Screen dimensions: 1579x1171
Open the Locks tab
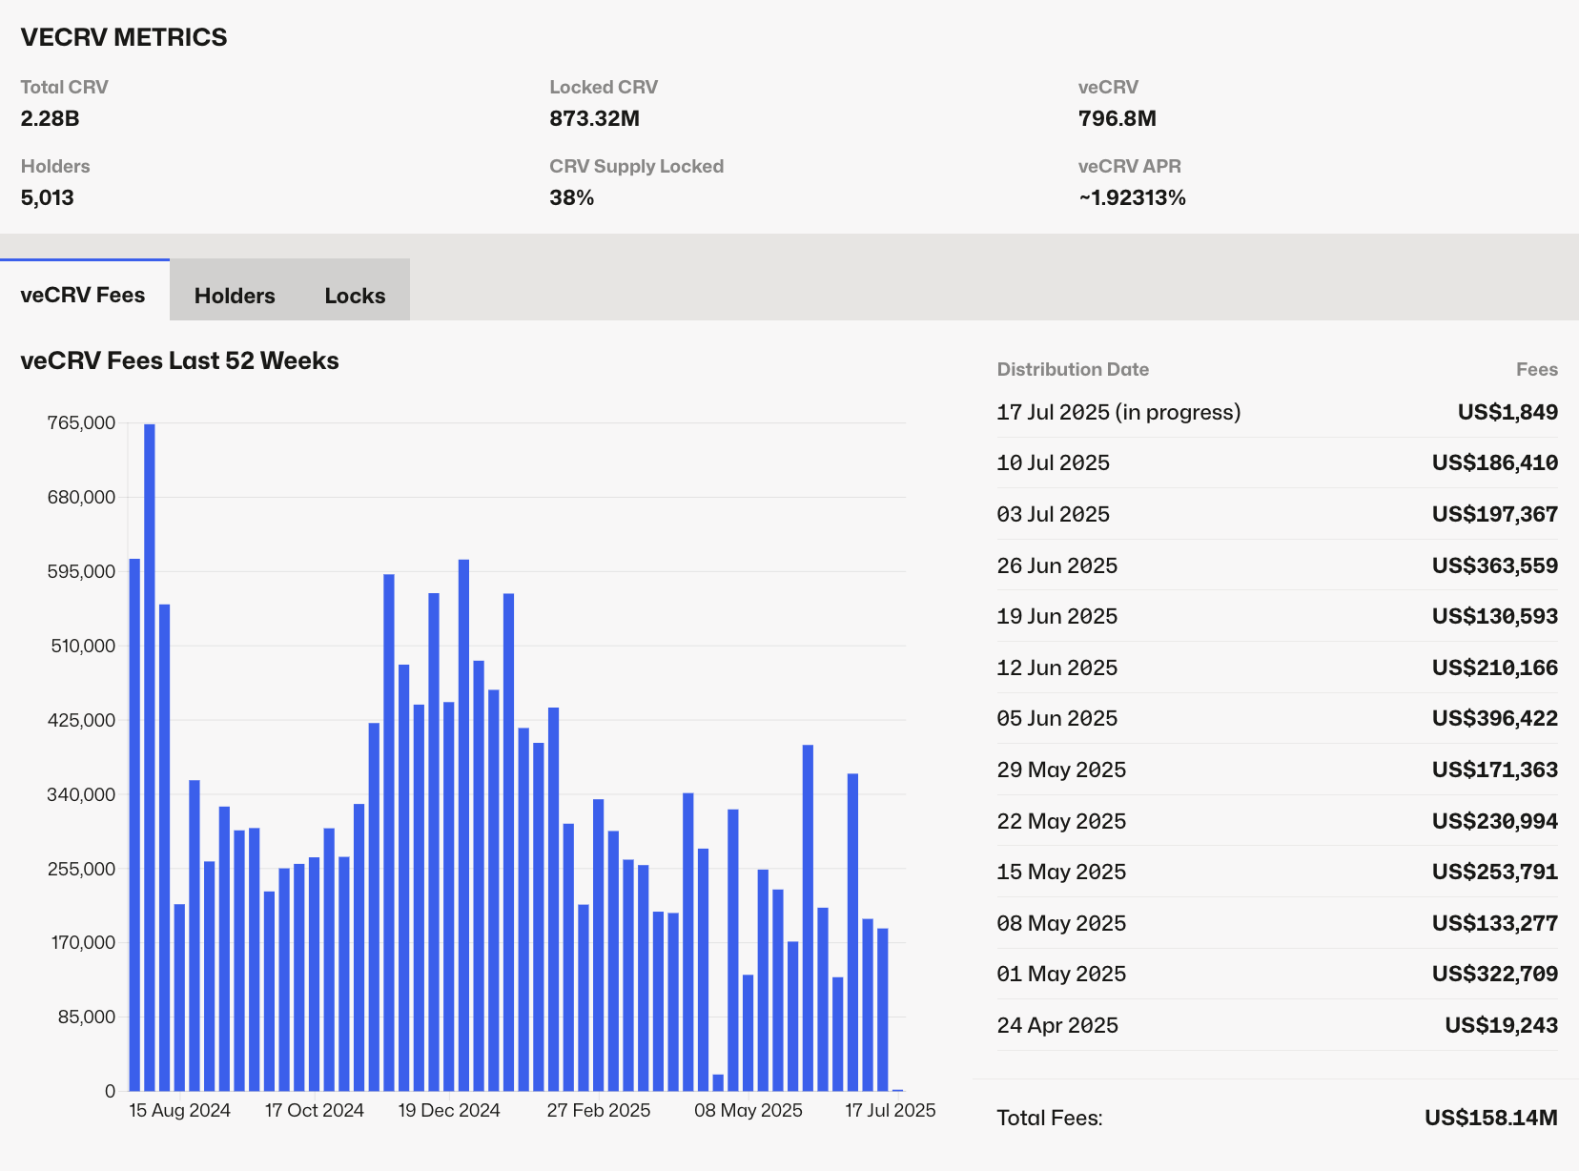click(355, 296)
